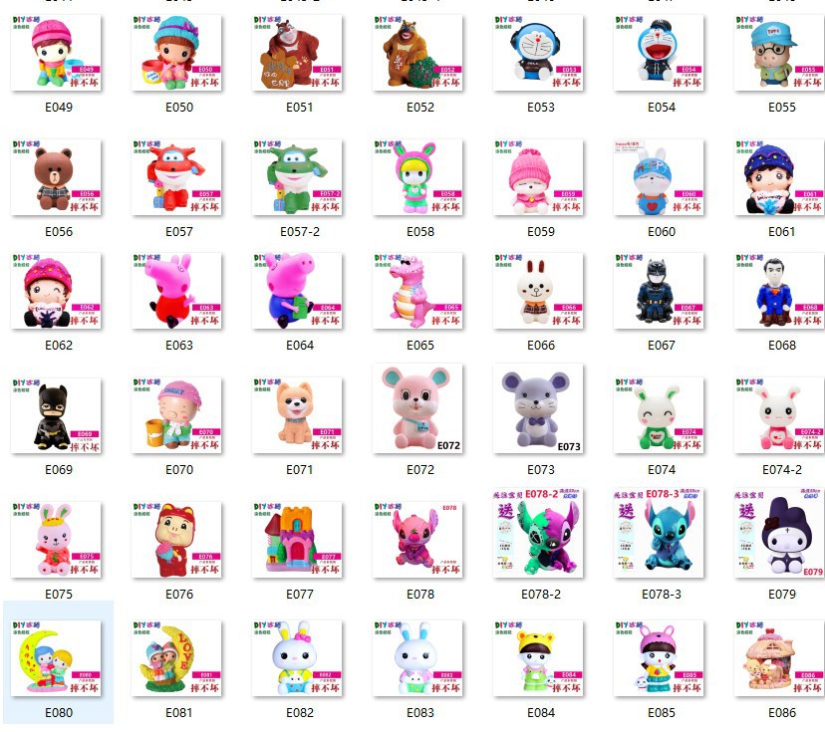Click the file name label E074-2
825x732 pixels.
[782, 470]
